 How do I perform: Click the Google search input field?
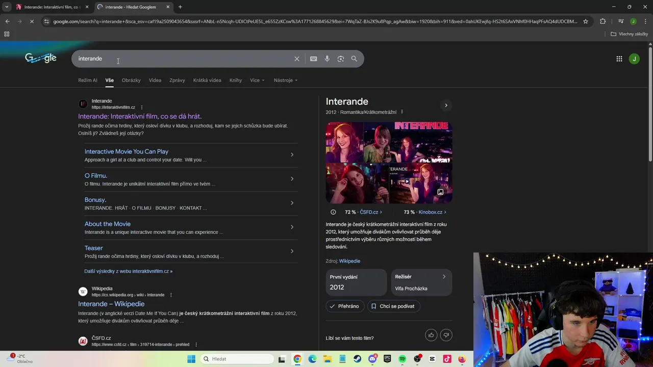point(184,59)
